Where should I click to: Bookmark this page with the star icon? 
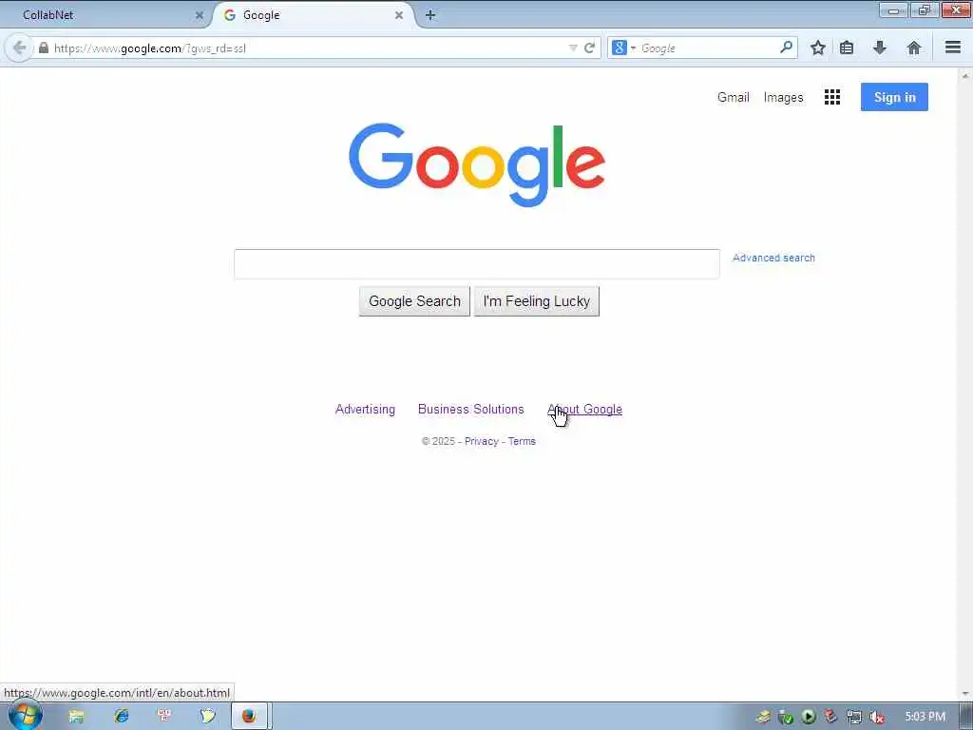tap(818, 48)
